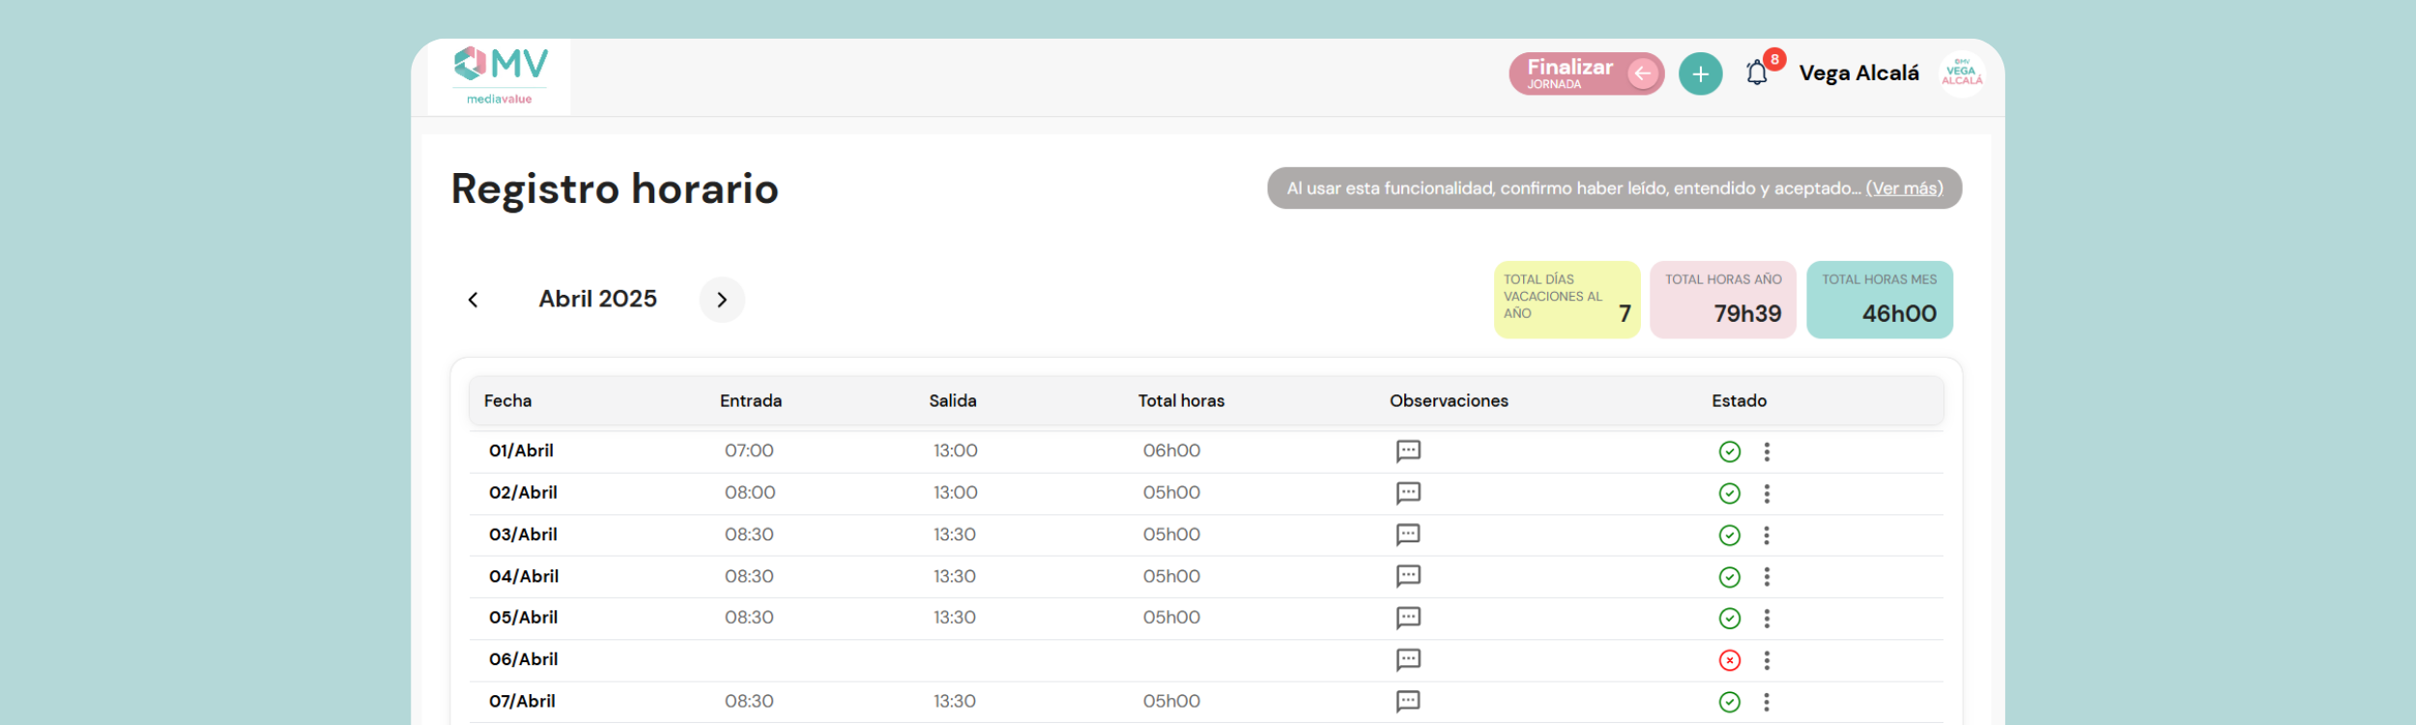The height and width of the screenshot is (725, 2416).
Task: Click green check status for 04/Abril
Action: pos(1730,577)
